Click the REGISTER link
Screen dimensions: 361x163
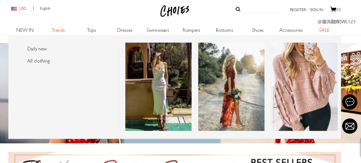[298, 10]
